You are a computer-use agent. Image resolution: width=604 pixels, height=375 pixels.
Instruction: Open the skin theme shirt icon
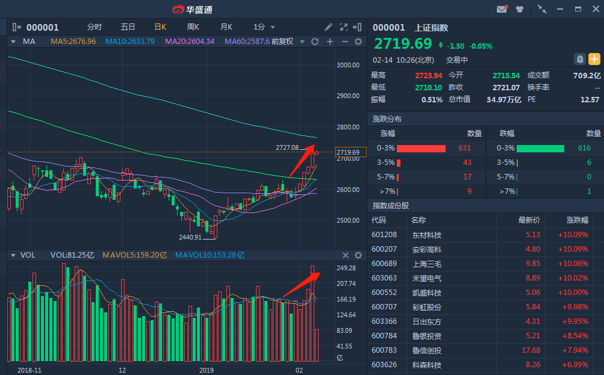[520, 9]
